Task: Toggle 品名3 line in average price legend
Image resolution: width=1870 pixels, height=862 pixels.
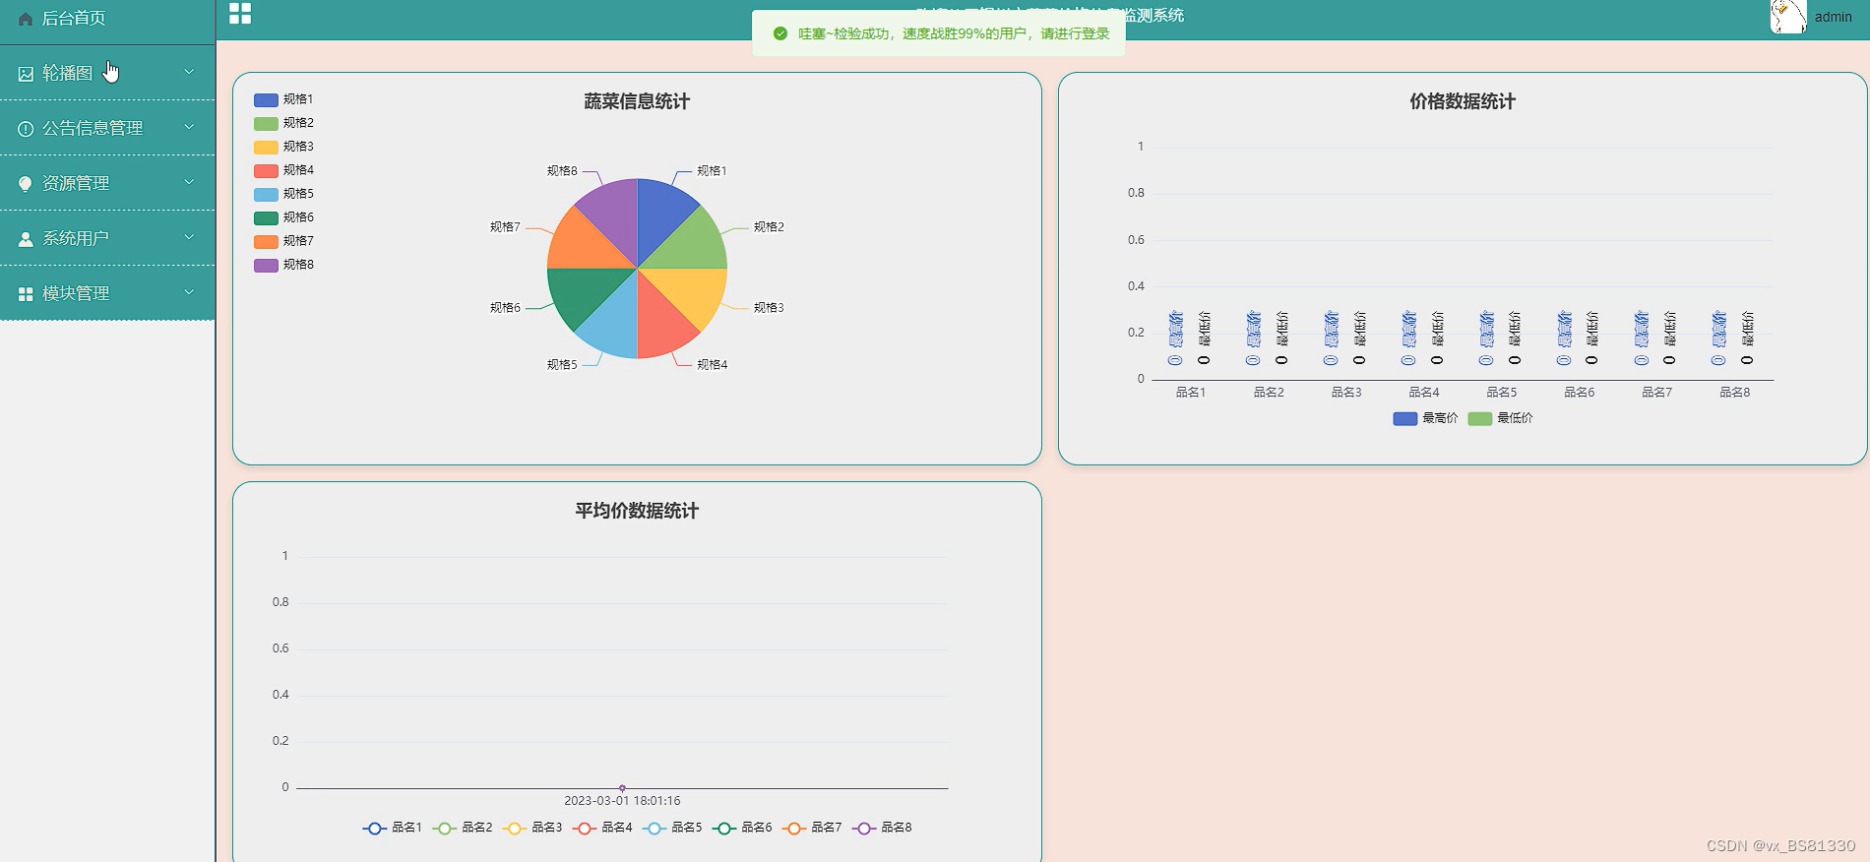Action: [531, 828]
